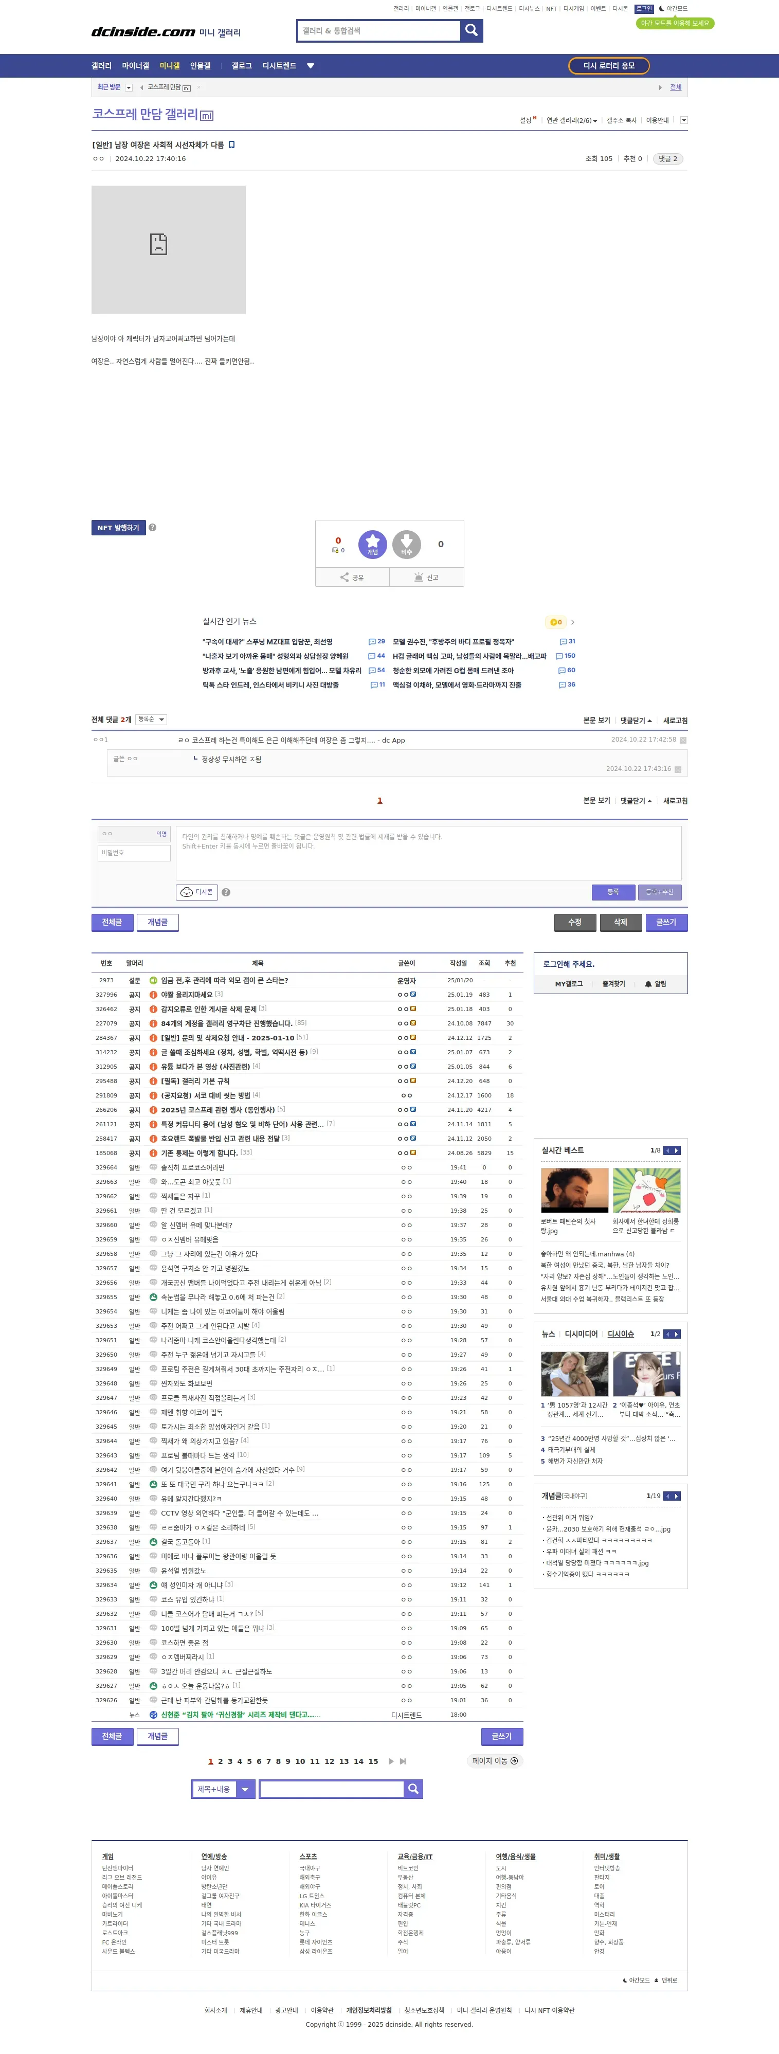Click the 디시 로터리 응모 banner button
This screenshot has height=2054, width=779.
coord(609,65)
